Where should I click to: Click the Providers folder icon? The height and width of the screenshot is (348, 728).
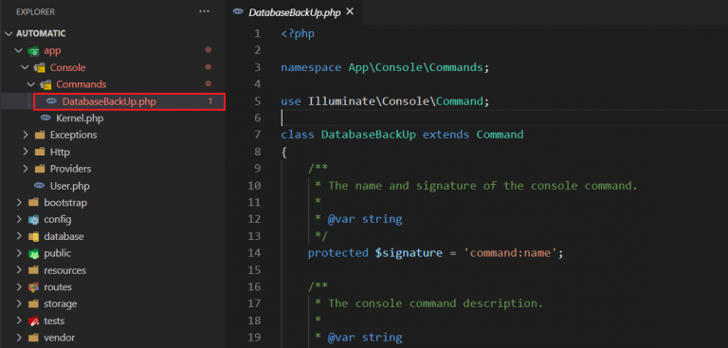pos(40,169)
